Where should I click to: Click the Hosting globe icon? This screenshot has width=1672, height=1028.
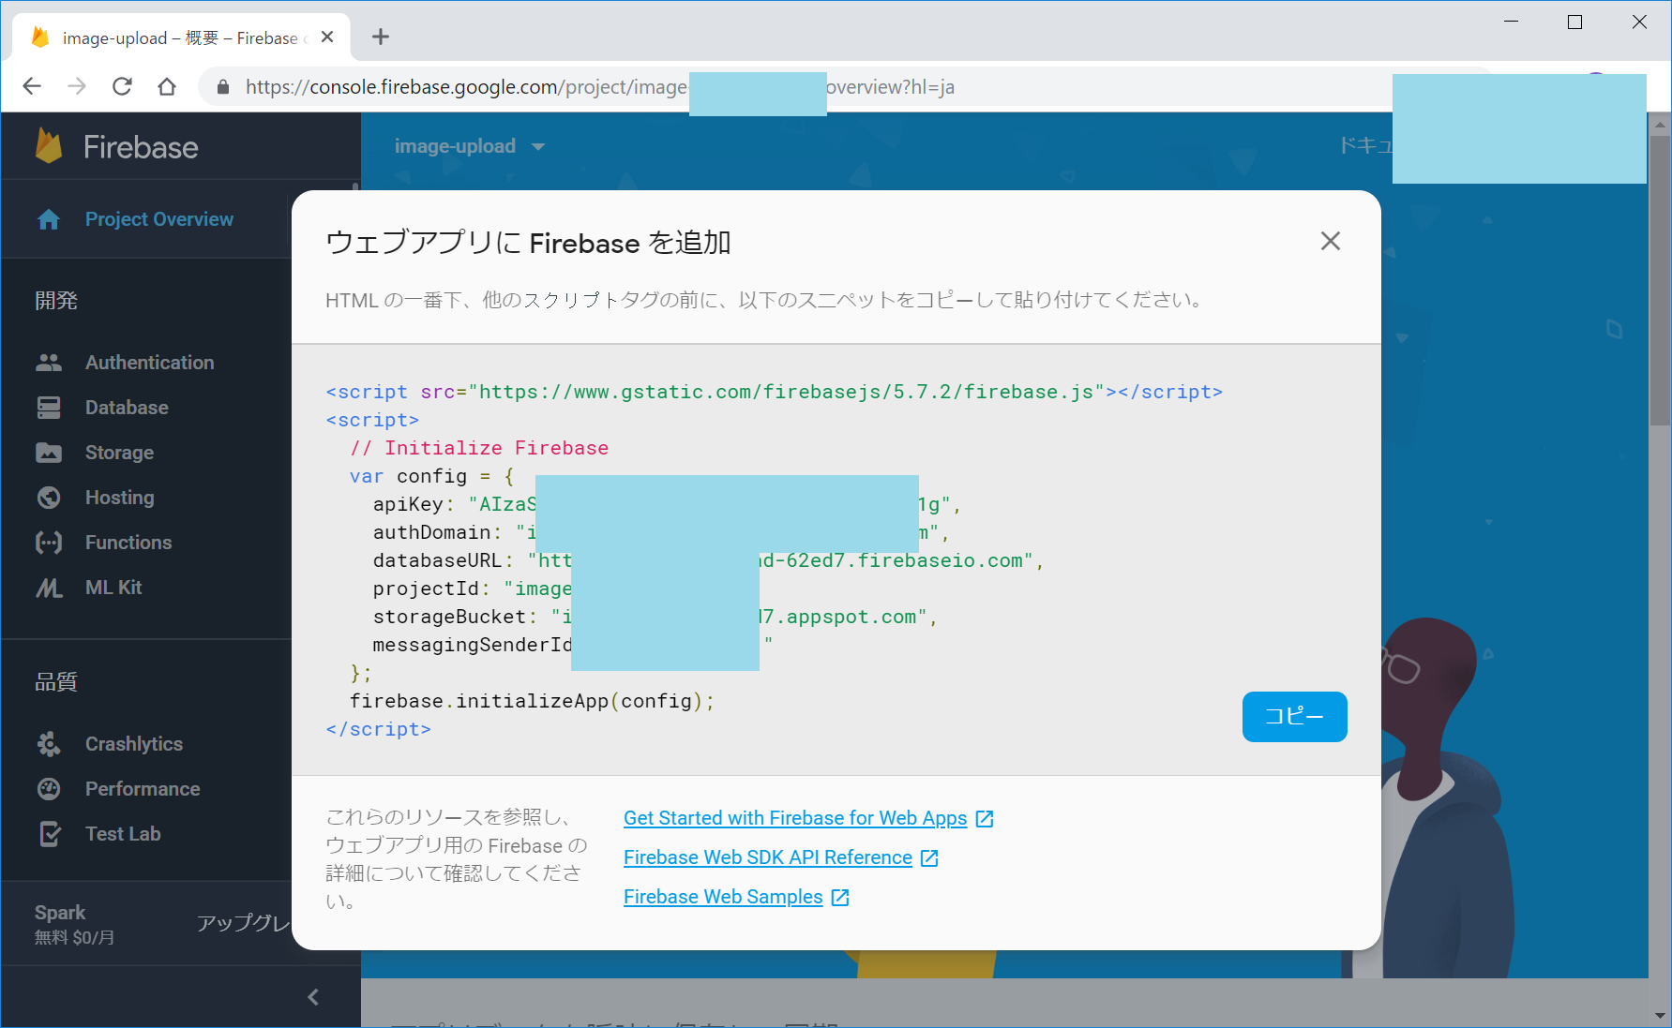[49, 498]
